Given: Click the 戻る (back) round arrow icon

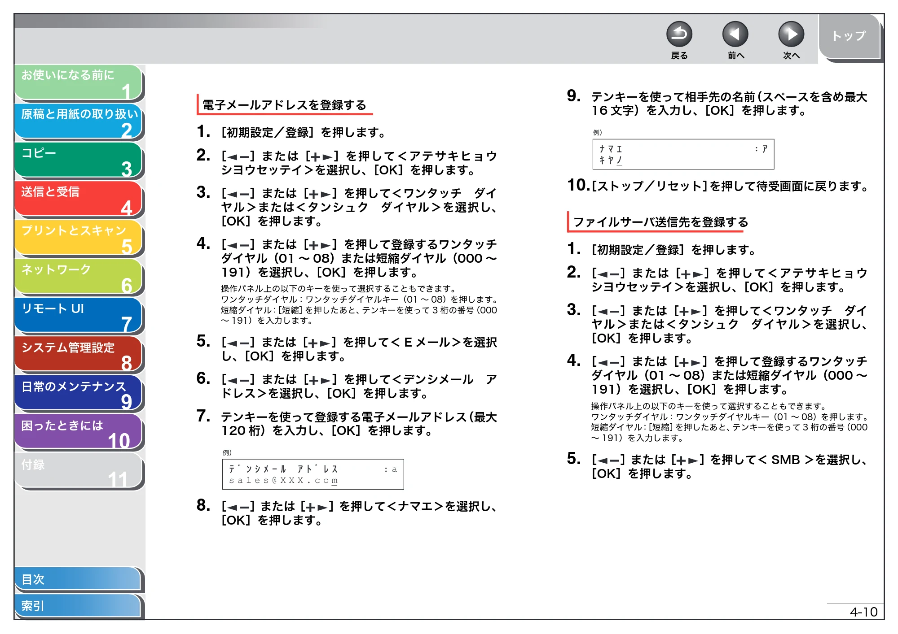Looking at the screenshot, I should point(679,34).
